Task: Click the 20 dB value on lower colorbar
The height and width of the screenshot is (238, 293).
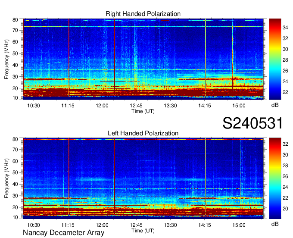Action: coord(285,209)
